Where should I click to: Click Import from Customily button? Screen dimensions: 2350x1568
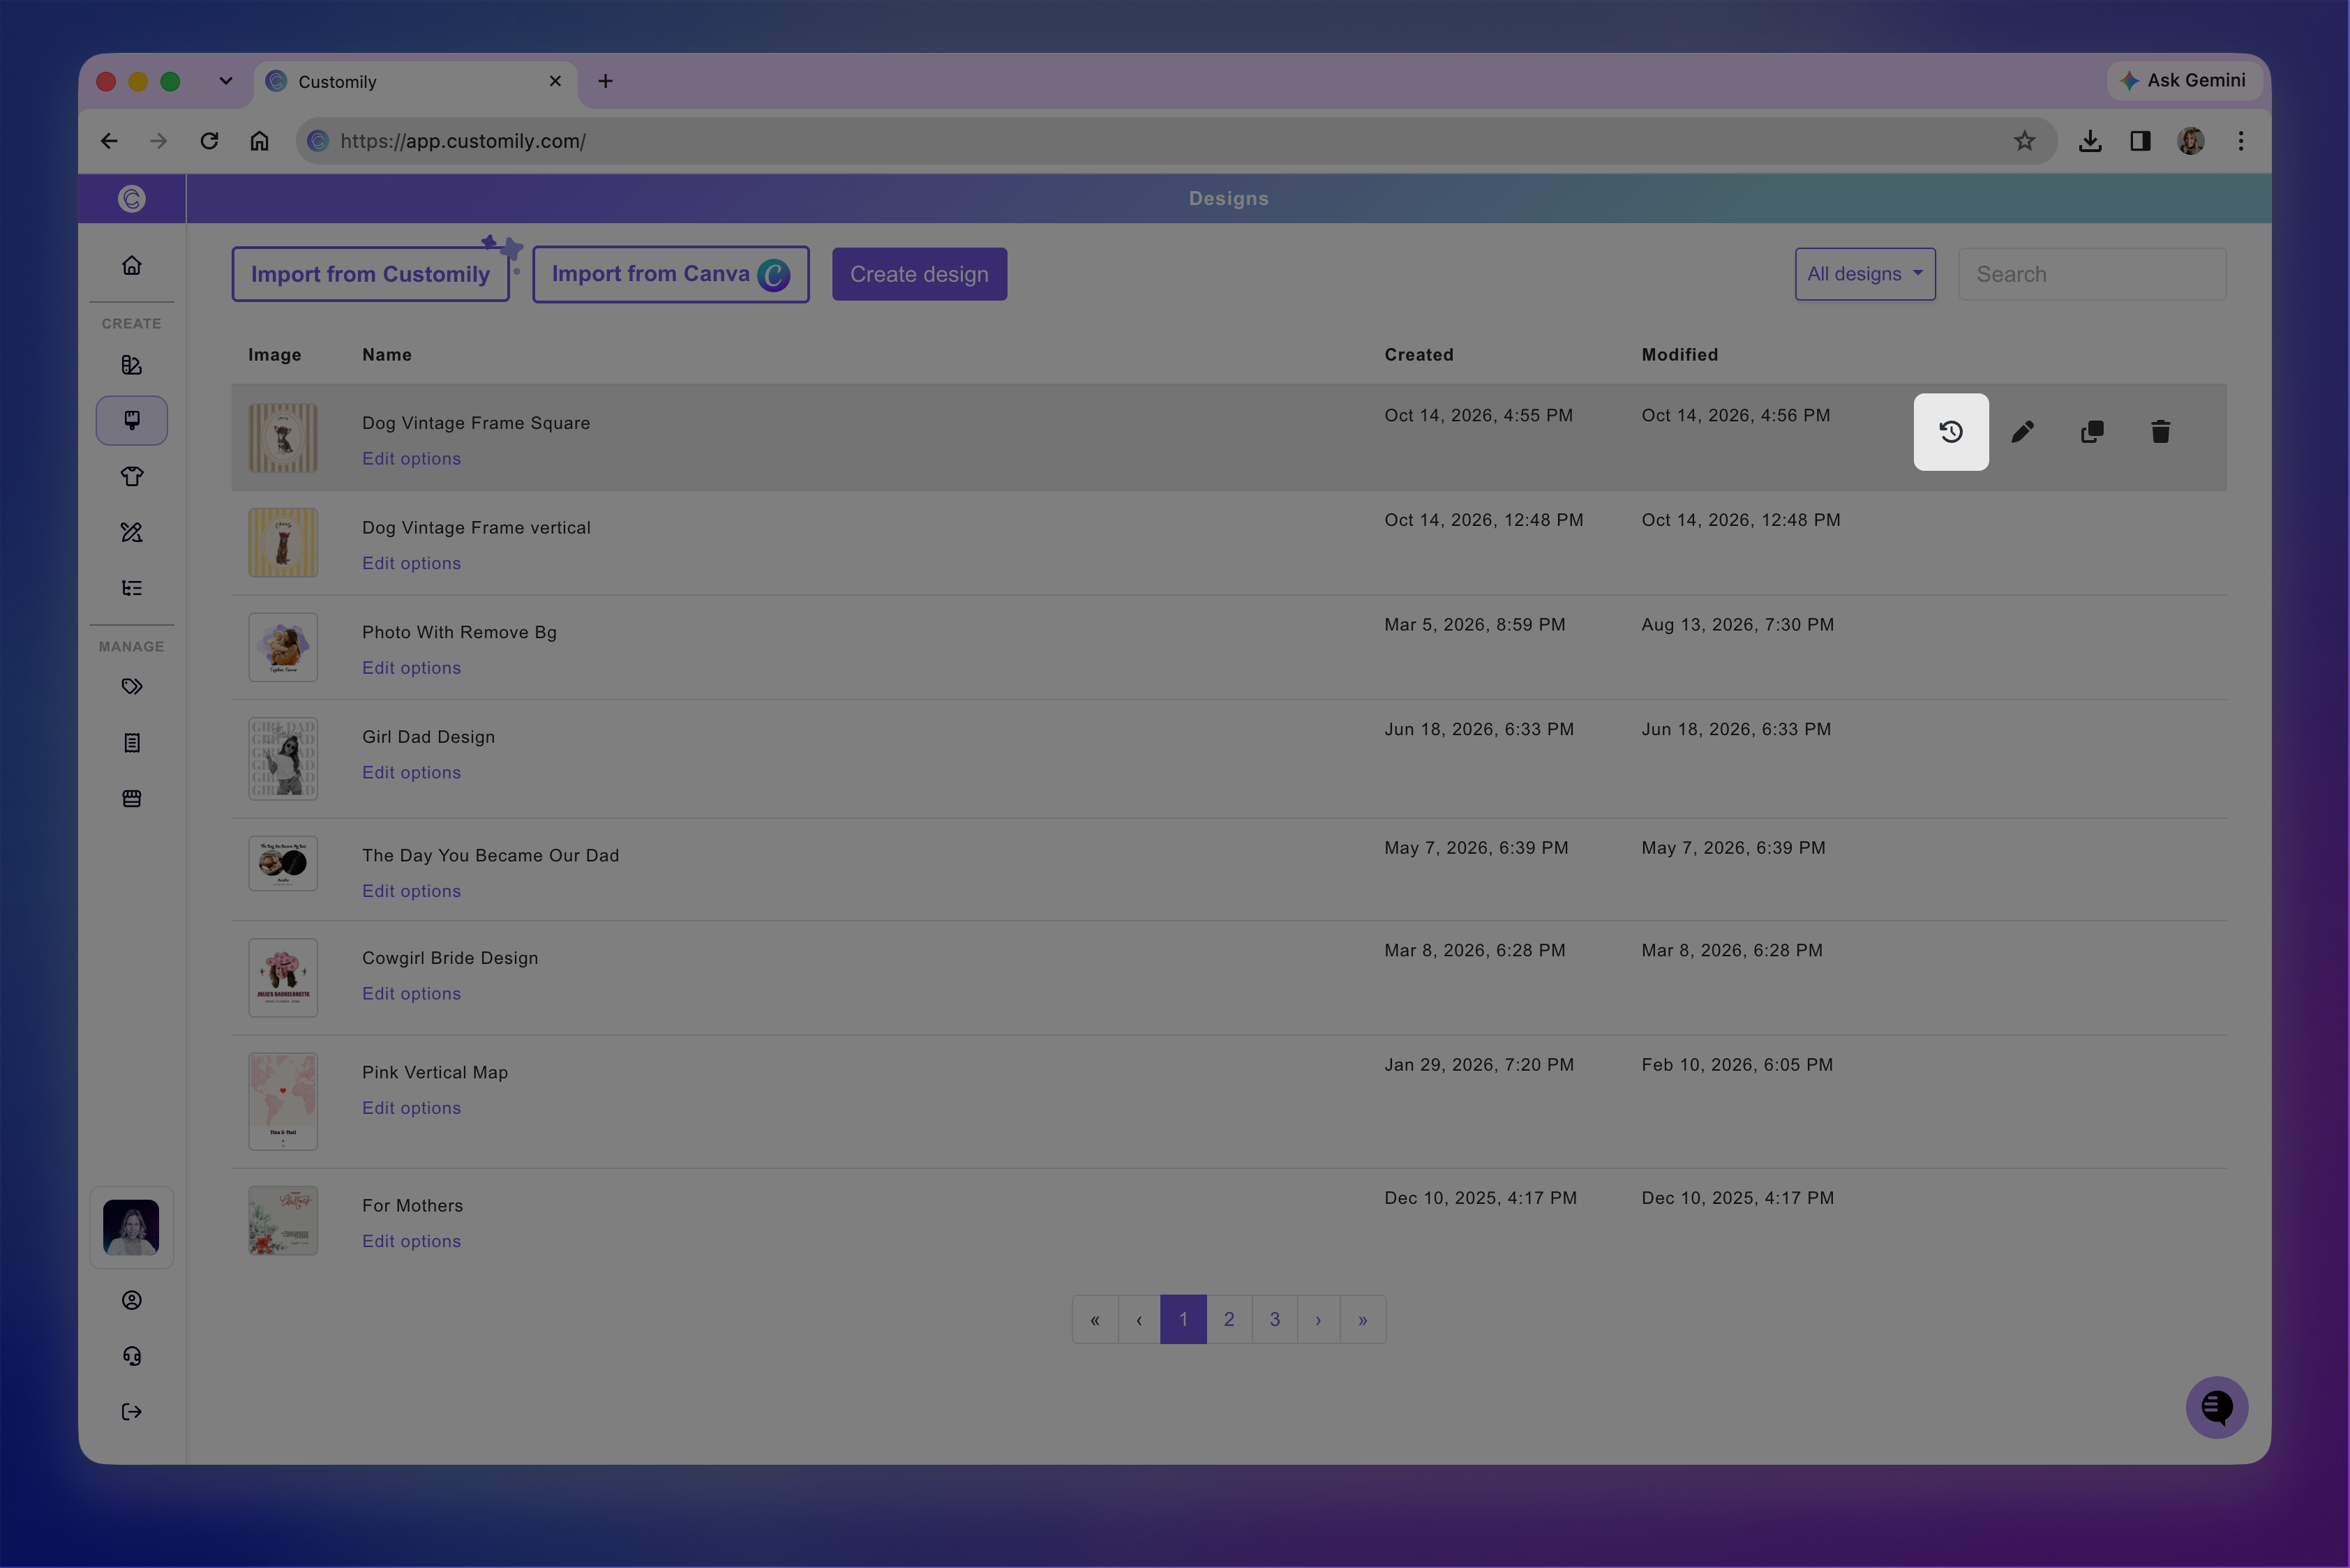(371, 274)
